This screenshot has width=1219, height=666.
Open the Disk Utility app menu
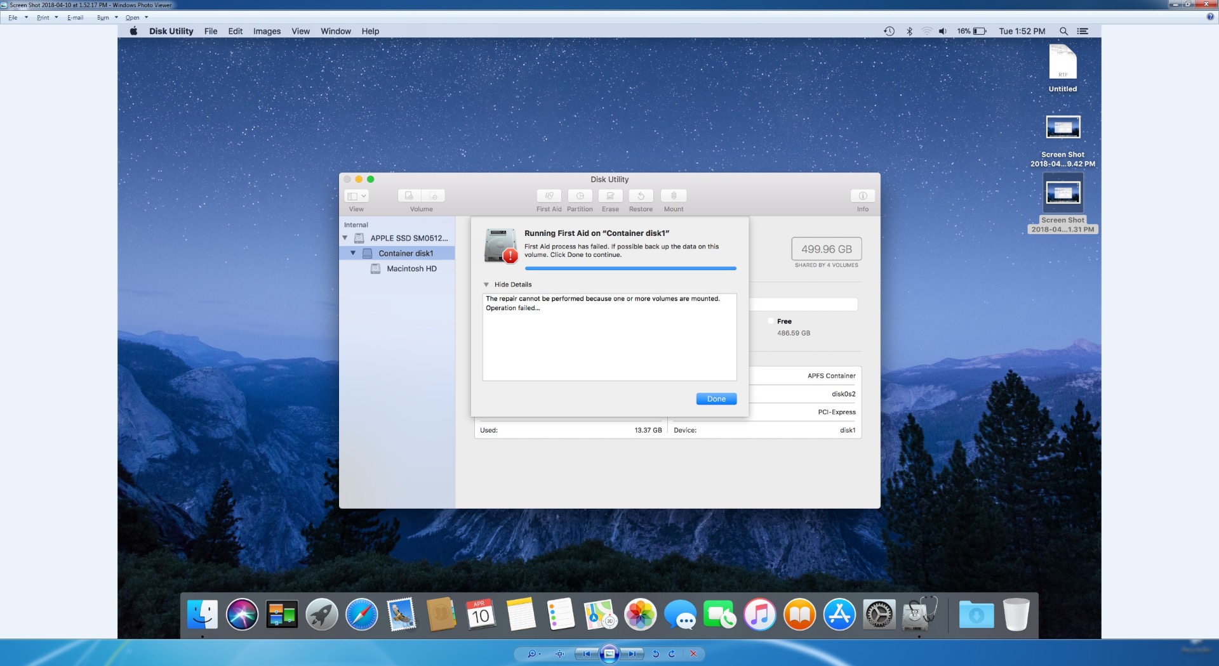point(171,31)
